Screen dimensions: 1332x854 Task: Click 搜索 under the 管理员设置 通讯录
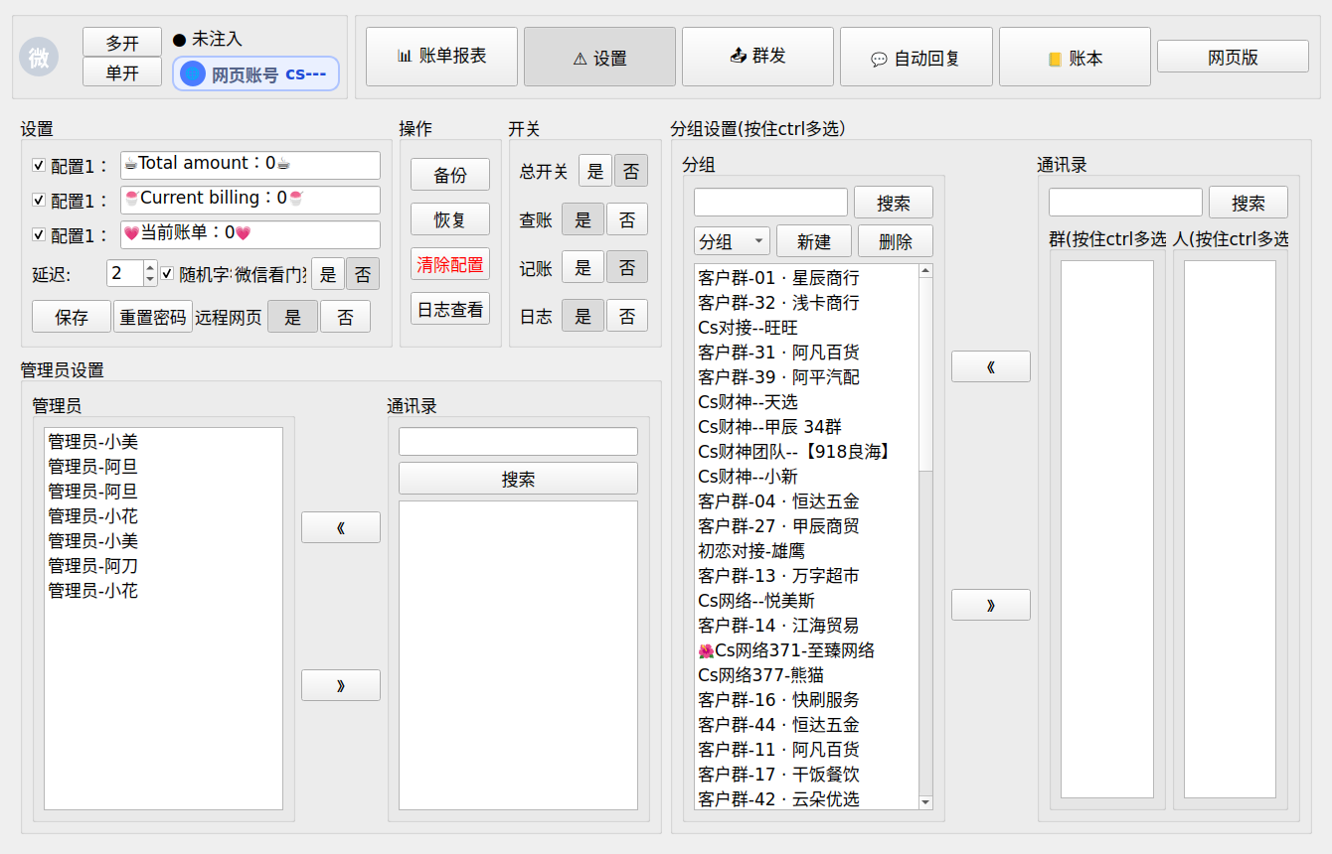pos(518,479)
